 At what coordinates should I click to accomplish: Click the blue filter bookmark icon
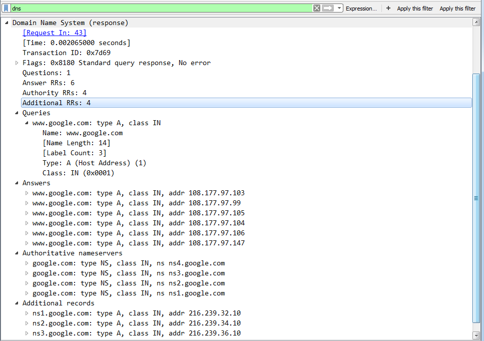tap(6, 8)
